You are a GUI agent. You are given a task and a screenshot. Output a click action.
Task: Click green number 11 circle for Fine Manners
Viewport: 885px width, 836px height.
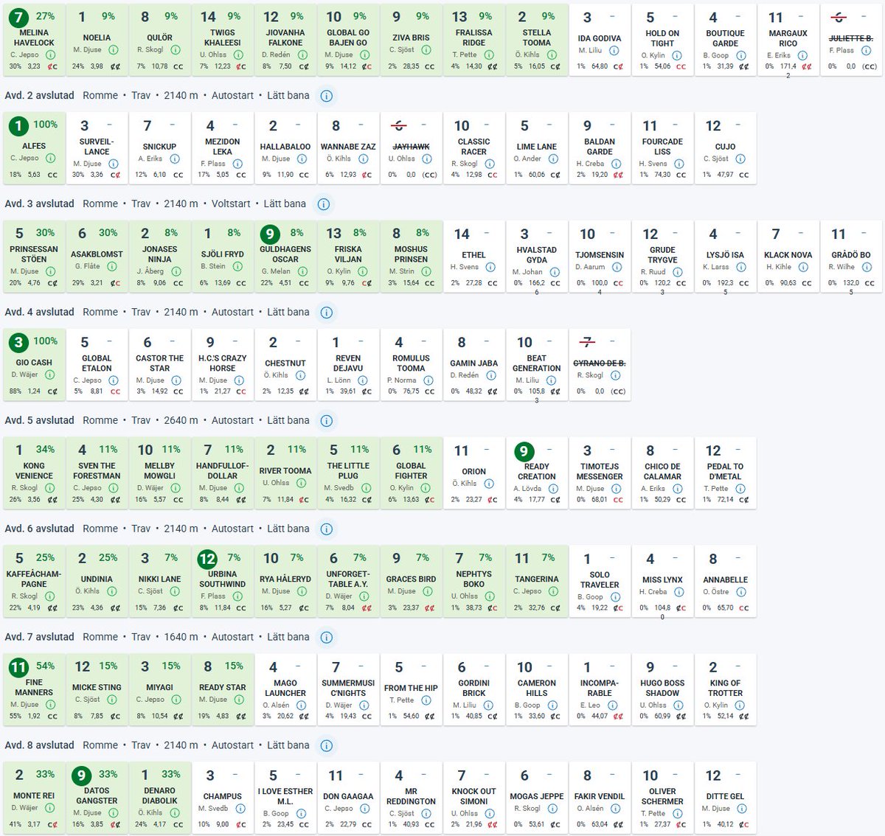(18, 667)
